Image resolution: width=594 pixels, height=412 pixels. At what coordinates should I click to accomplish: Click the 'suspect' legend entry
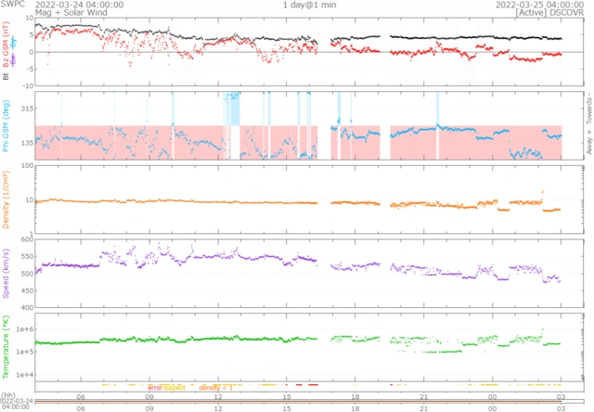point(174,387)
